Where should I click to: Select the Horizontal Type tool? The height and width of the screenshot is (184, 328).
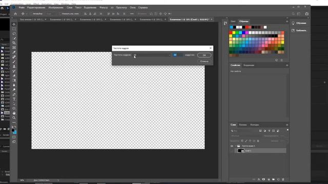pos(14,99)
